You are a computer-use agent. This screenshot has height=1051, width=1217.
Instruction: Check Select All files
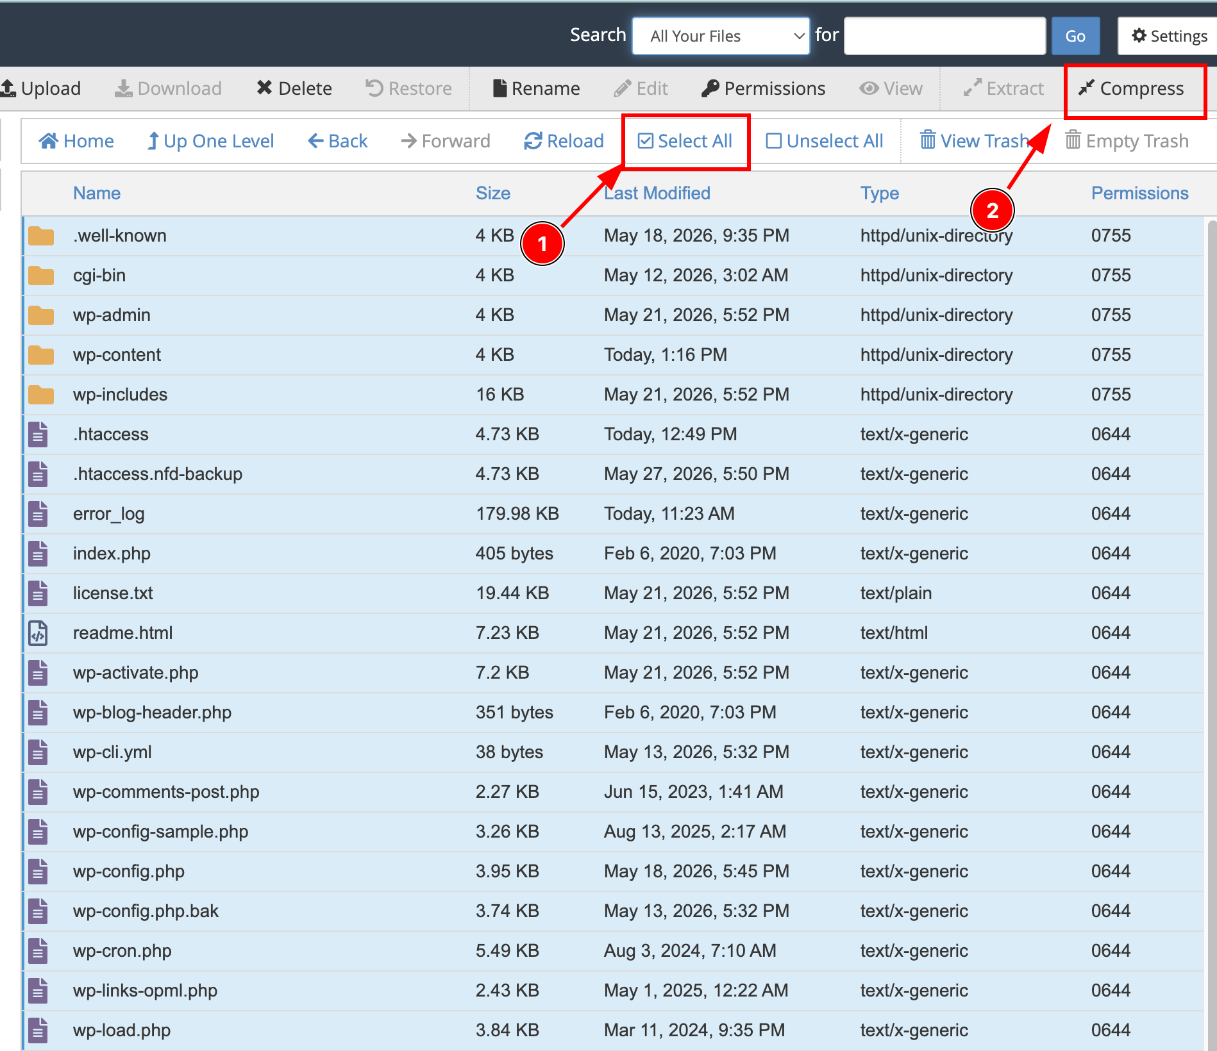coord(685,141)
